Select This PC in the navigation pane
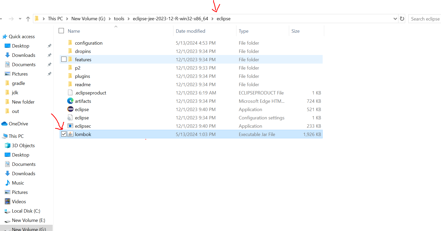Viewport: 441px width, 231px height. point(16,136)
